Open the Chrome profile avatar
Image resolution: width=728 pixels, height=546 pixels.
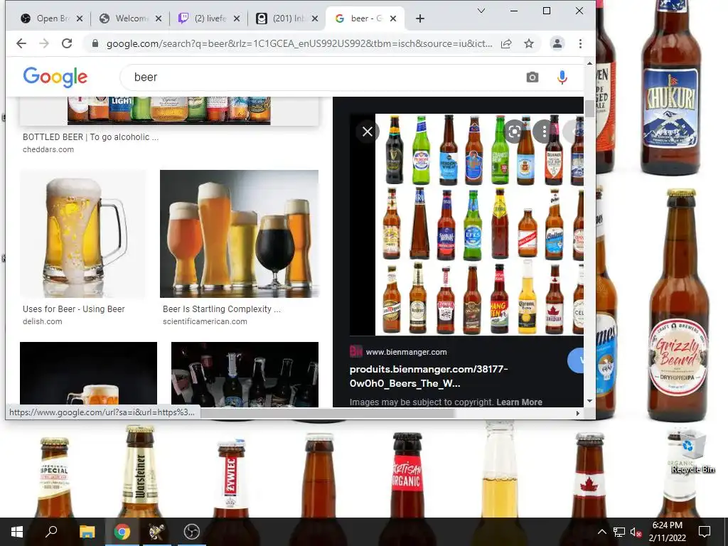coord(557,43)
